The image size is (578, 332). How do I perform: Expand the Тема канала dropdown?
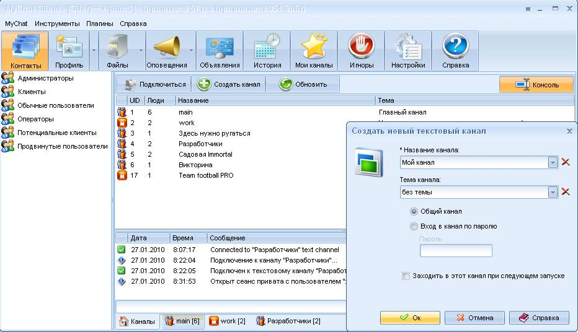(x=553, y=193)
